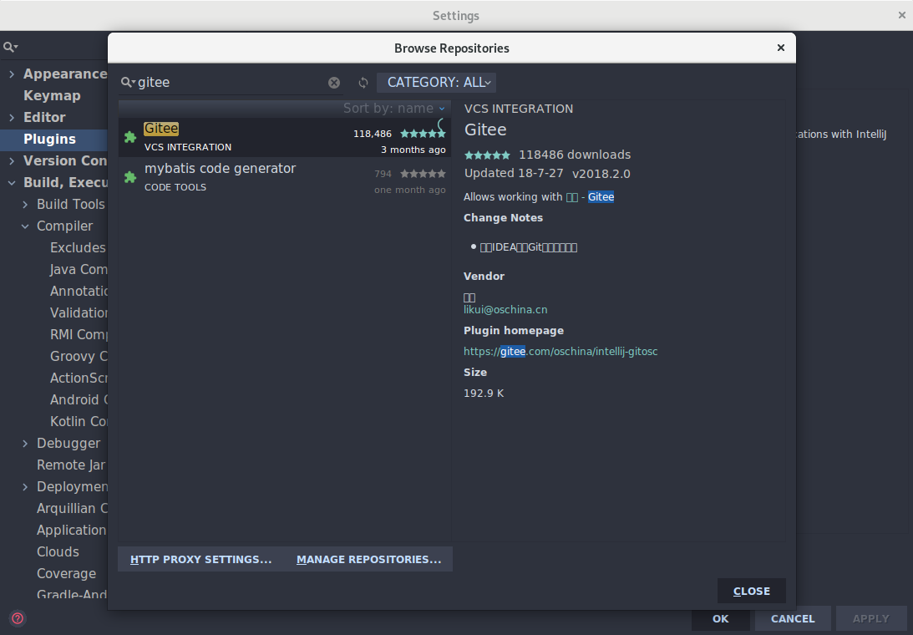The image size is (913, 635).
Task: Click the star rating in Gitee details
Action: pyautogui.click(x=487, y=155)
